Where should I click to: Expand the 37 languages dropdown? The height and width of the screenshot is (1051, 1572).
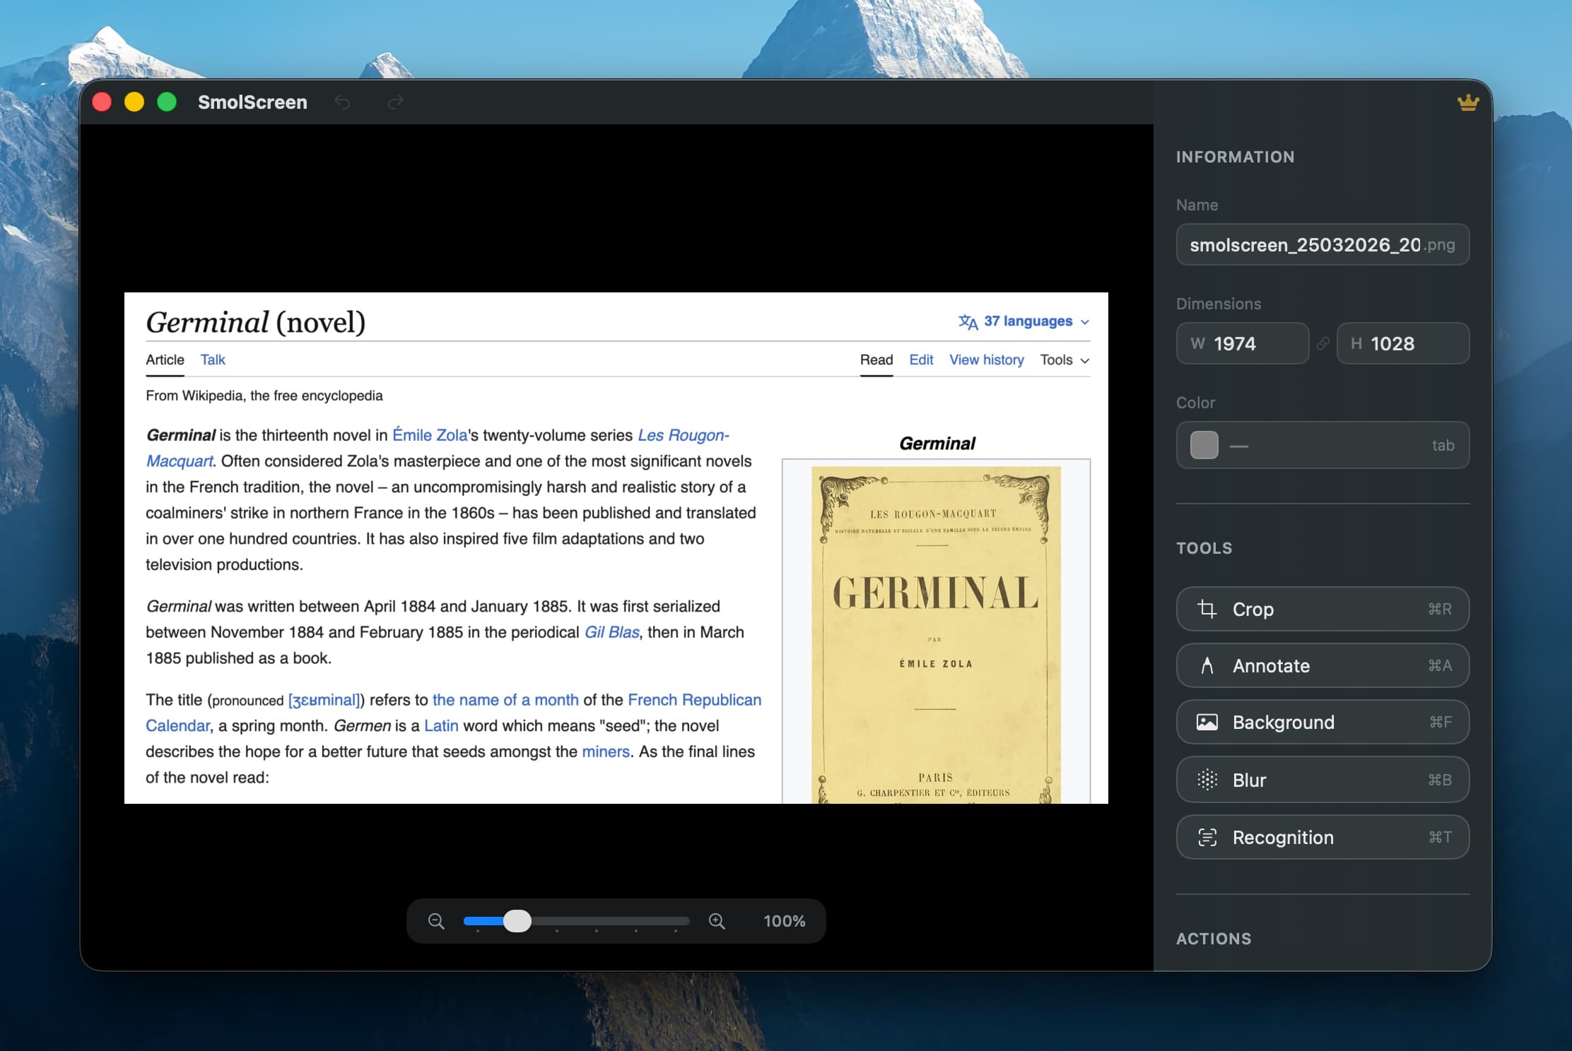click(x=1024, y=321)
